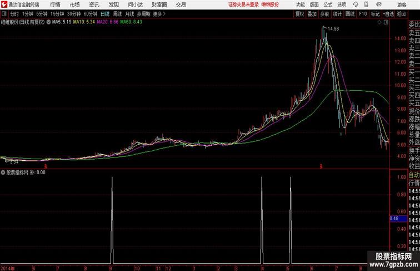The image size is (420, 271).
Task: Switch to 分时 chart period
Action: pyautogui.click(x=14, y=14)
